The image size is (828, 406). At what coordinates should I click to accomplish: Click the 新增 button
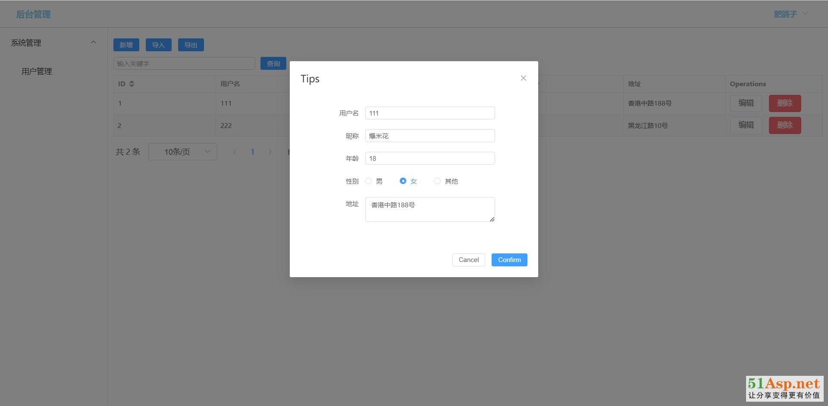click(x=126, y=45)
